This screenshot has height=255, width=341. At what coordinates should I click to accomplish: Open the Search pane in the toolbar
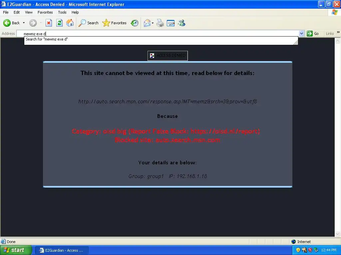click(x=89, y=23)
